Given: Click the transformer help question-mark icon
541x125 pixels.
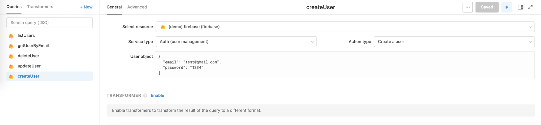Looking at the screenshot, I should click(145, 95).
